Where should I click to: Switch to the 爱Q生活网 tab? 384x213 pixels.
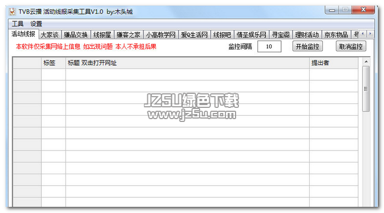point(194,35)
